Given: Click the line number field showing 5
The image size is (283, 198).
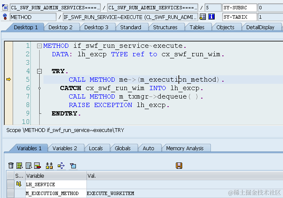Looking at the screenshot, I should (x=213, y=8).
